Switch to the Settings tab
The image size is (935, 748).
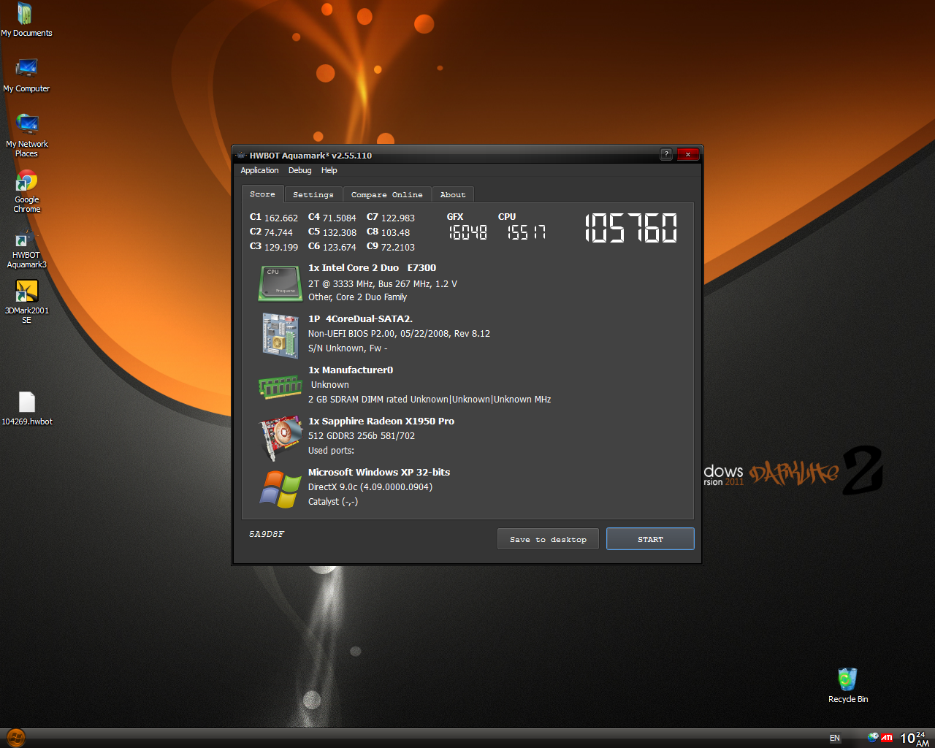313,195
